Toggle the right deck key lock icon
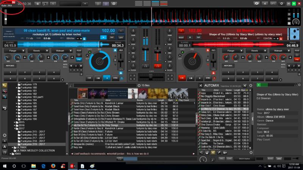Screen dimensions: 303x170 pos(281,39)
